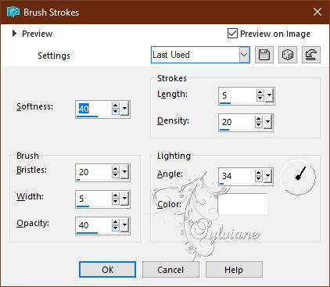330x287 pixels.
Task: Click the Softness increment up arrow
Action: [116, 106]
